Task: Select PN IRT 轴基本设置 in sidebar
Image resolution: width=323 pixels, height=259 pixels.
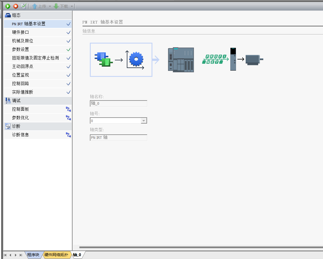Action: (38, 24)
